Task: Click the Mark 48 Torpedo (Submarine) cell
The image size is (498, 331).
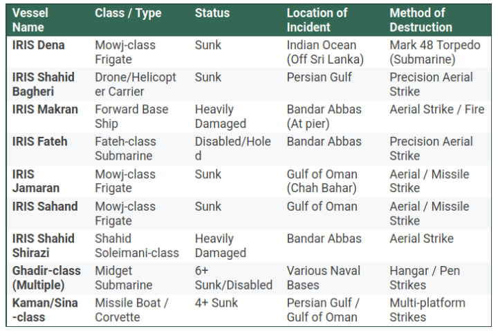Action: (435, 52)
